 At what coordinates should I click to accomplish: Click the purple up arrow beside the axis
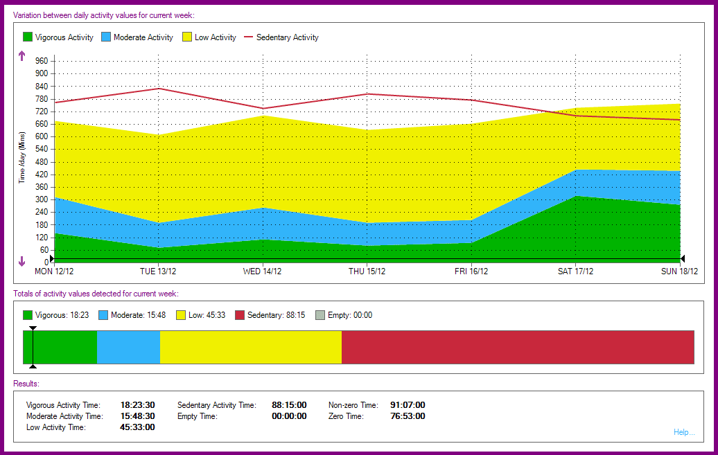click(21, 55)
